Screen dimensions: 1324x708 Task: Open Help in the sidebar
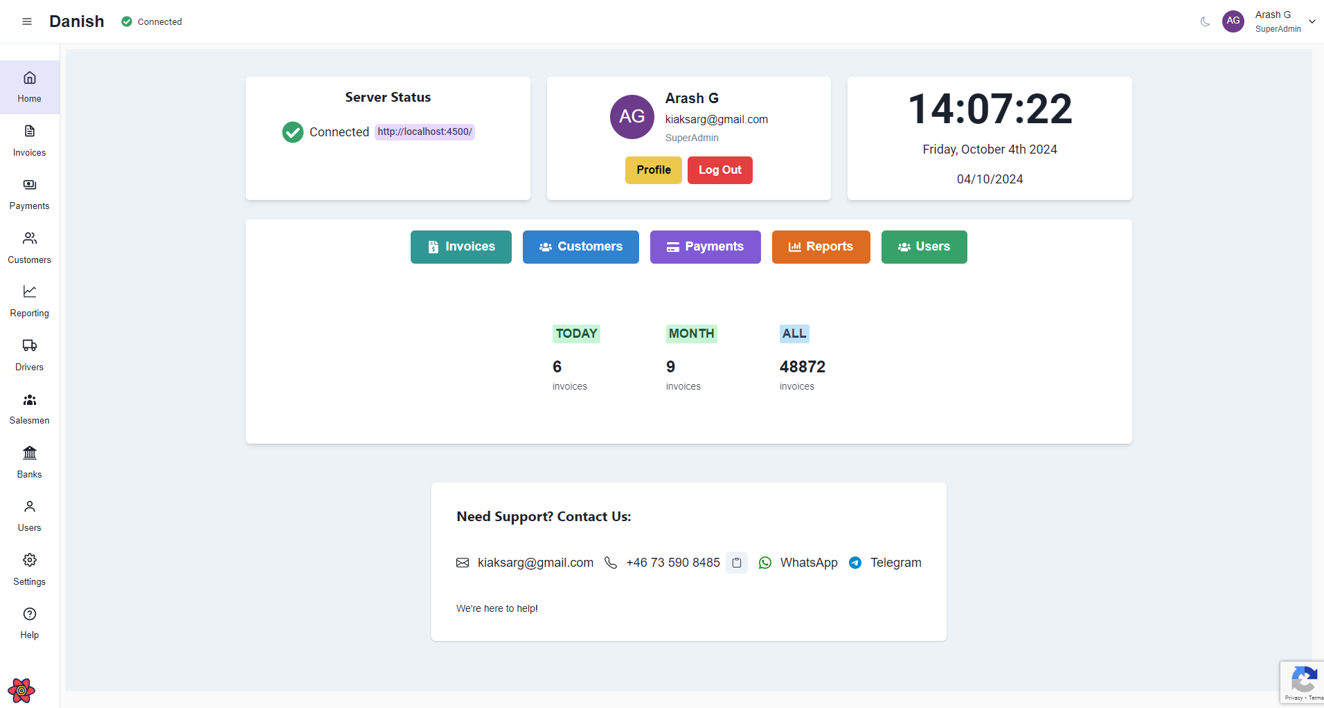30,624
